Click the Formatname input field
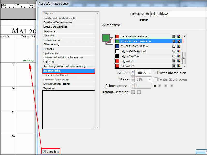Viewport: 207px width, 155px height. (x=179, y=14)
